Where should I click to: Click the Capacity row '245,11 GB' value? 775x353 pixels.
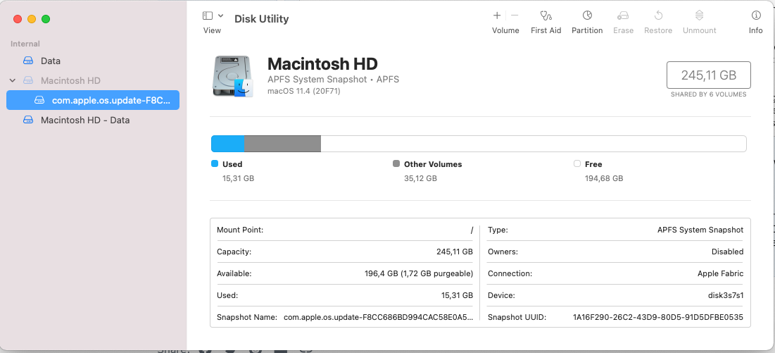tap(454, 252)
